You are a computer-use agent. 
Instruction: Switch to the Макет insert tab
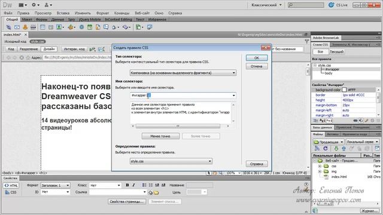(27, 19)
